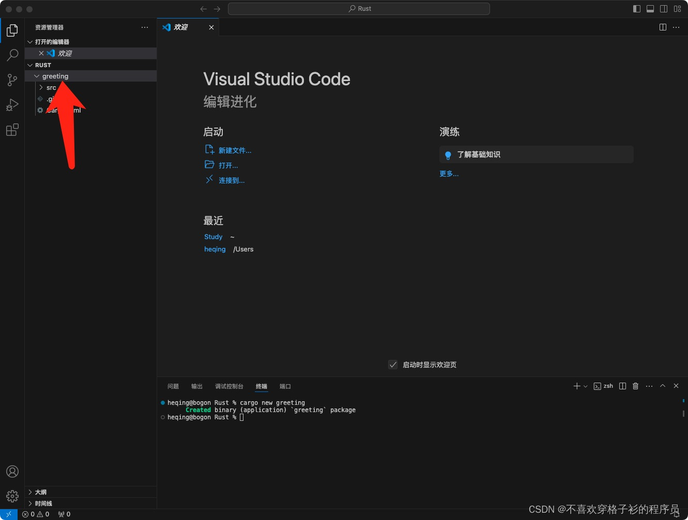Go back with the left arrow in the title bar
This screenshot has width=688, height=520.
click(203, 9)
